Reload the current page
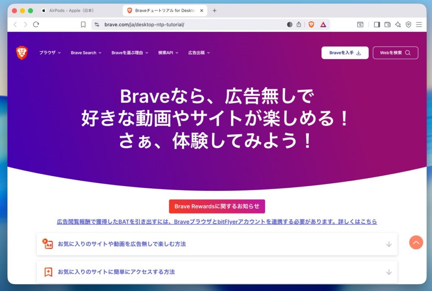Viewport: 432px width, 291px height. (36, 24)
